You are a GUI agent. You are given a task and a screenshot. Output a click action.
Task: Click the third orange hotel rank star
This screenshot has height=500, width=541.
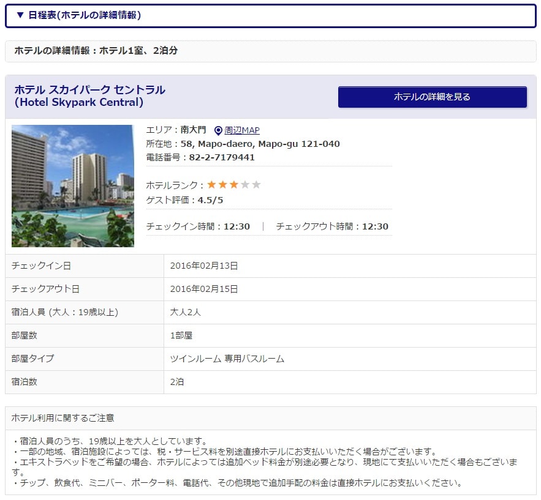tap(234, 185)
